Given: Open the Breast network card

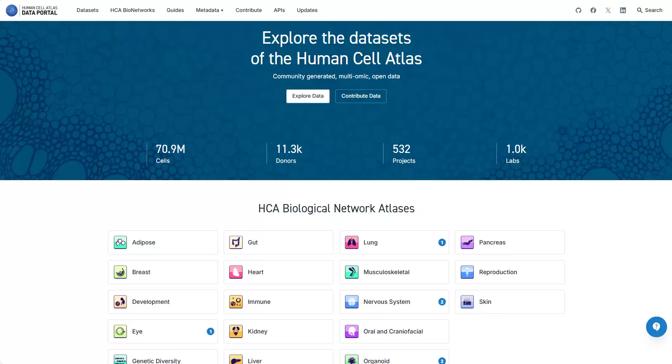Looking at the screenshot, I should [x=163, y=272].
